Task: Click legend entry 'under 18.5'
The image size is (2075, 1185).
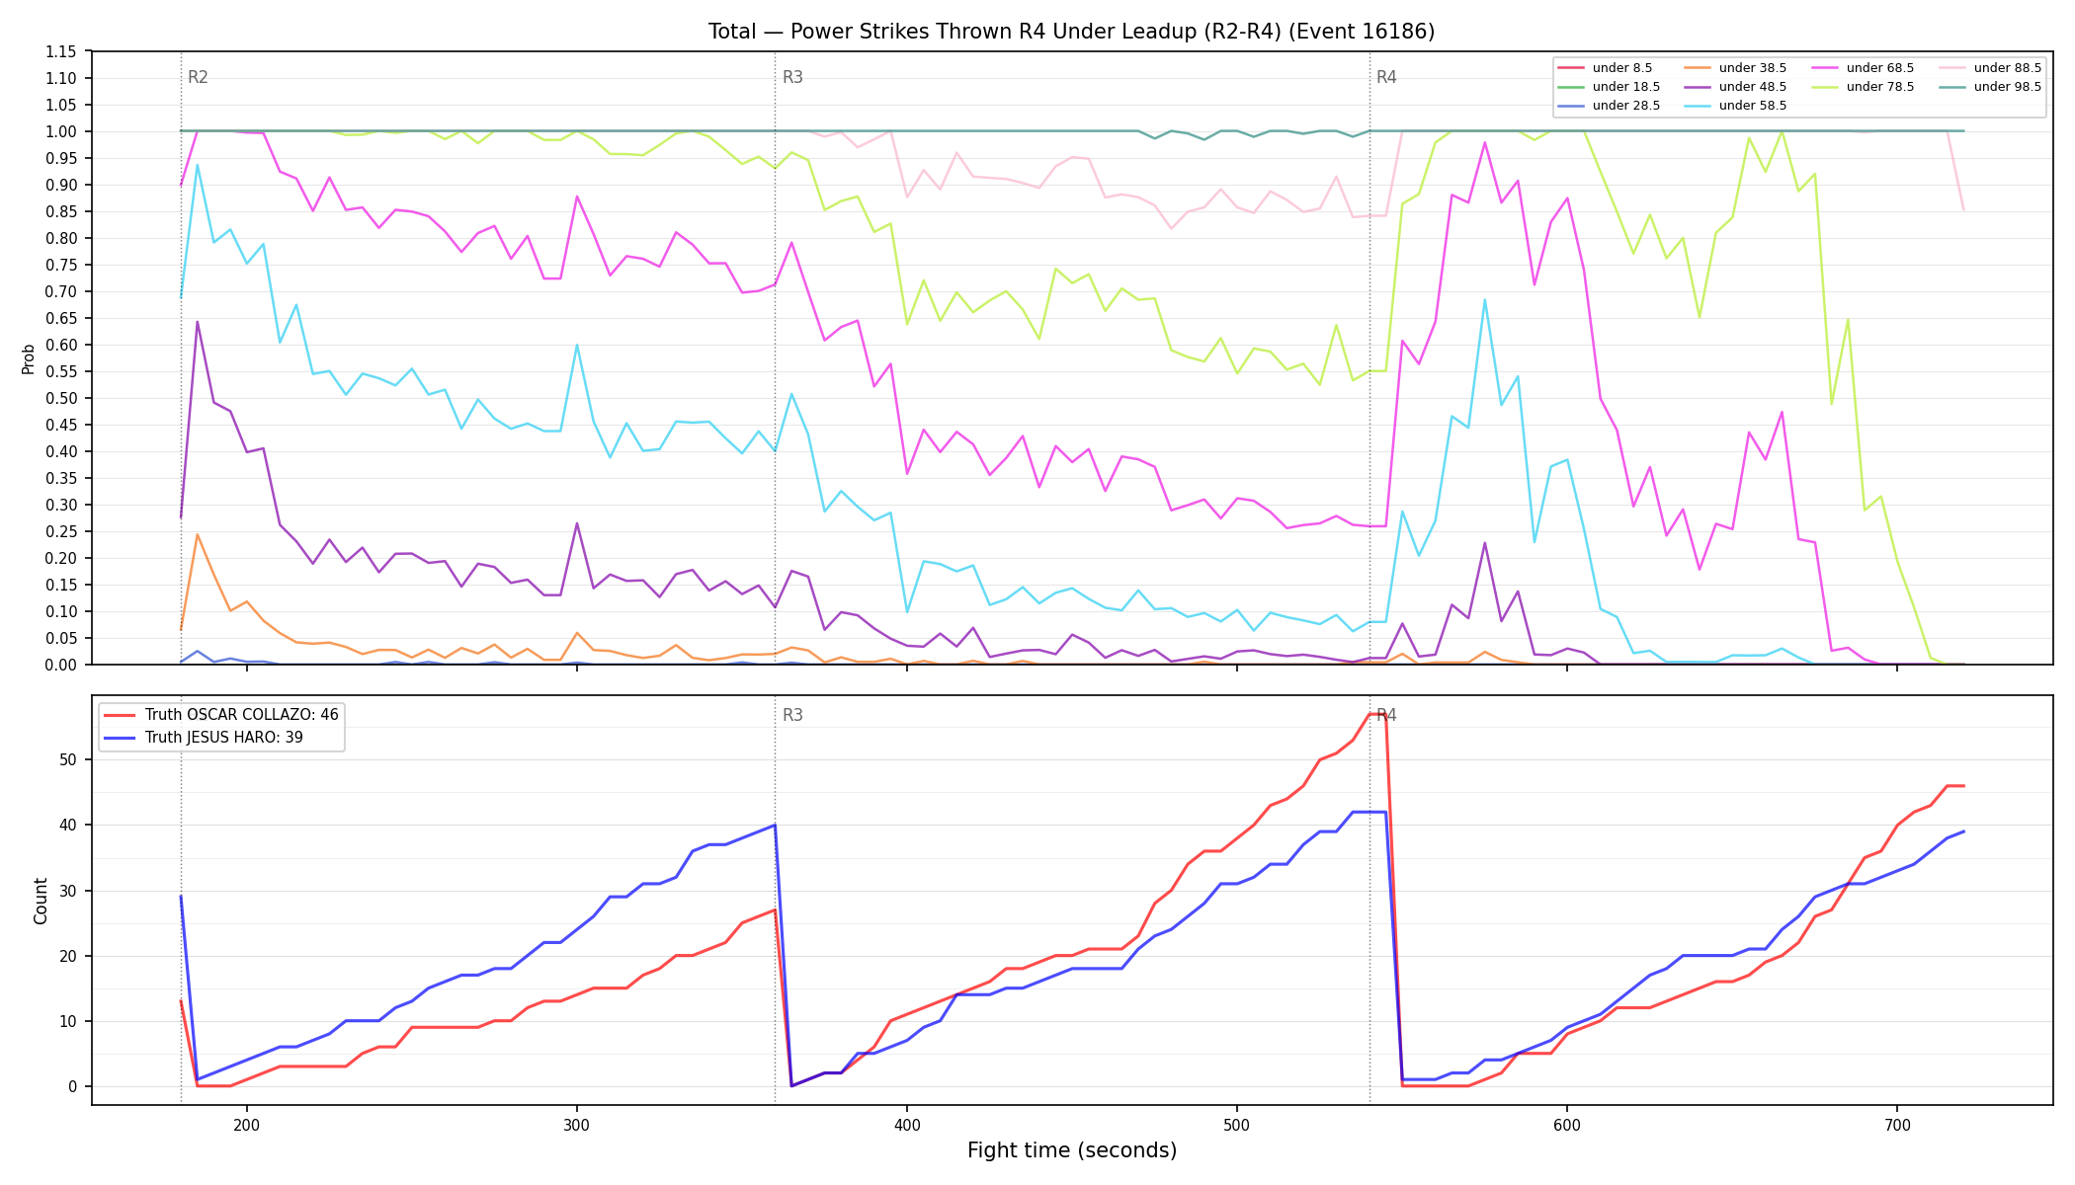Action: (1609, 87)
